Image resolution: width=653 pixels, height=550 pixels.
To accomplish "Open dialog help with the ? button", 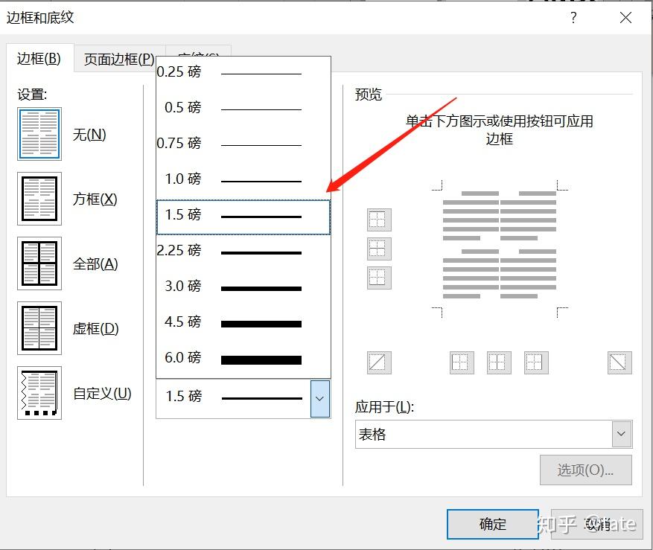I will 573,17.
